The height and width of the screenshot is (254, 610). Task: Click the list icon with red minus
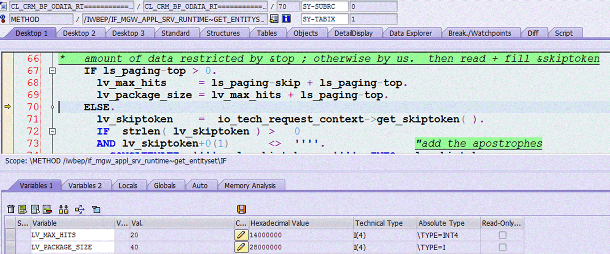[x=47, y=209]
